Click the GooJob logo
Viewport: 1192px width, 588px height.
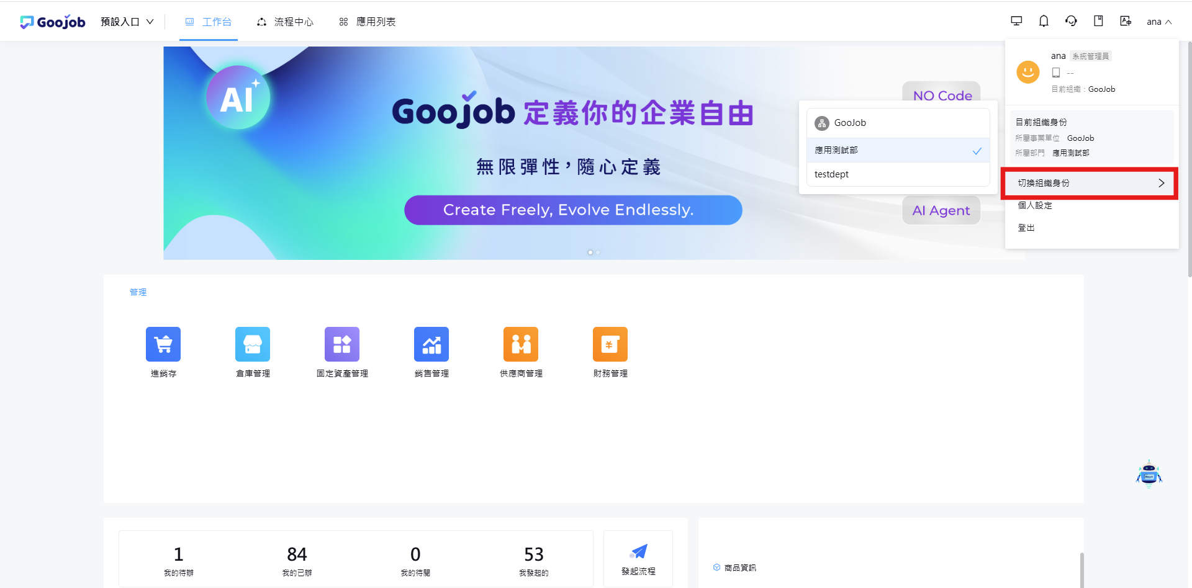53,22
